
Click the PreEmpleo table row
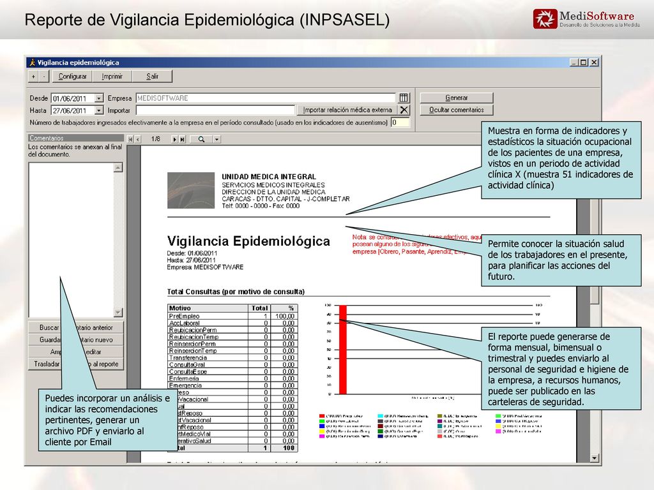pos(232,316)
